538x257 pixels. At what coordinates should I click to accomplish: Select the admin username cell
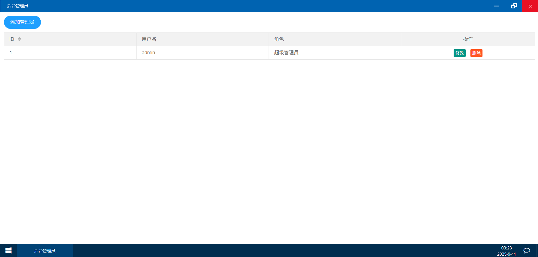pos(148,53)
